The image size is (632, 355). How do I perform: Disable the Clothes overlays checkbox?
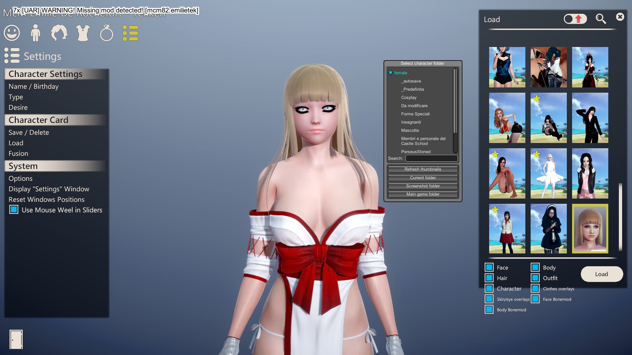[x=535, y=288]
